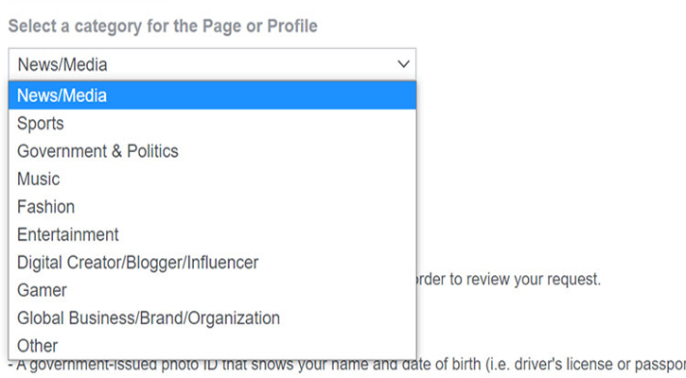Click the word 'Page' in the heading
Image resolution: width=686 pixels, height=378 pixels.
216,26
